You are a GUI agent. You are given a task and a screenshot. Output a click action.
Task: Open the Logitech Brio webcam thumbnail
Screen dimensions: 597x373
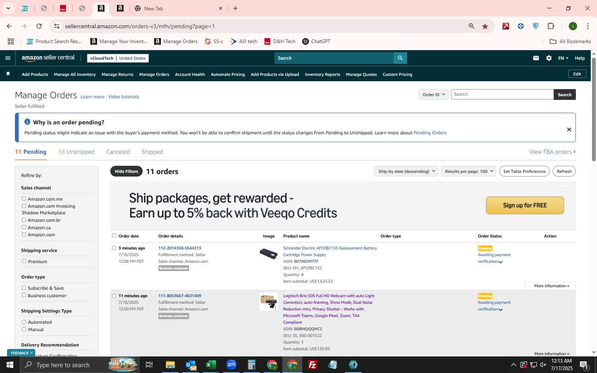pyautogui.click(x=268, y=302)
